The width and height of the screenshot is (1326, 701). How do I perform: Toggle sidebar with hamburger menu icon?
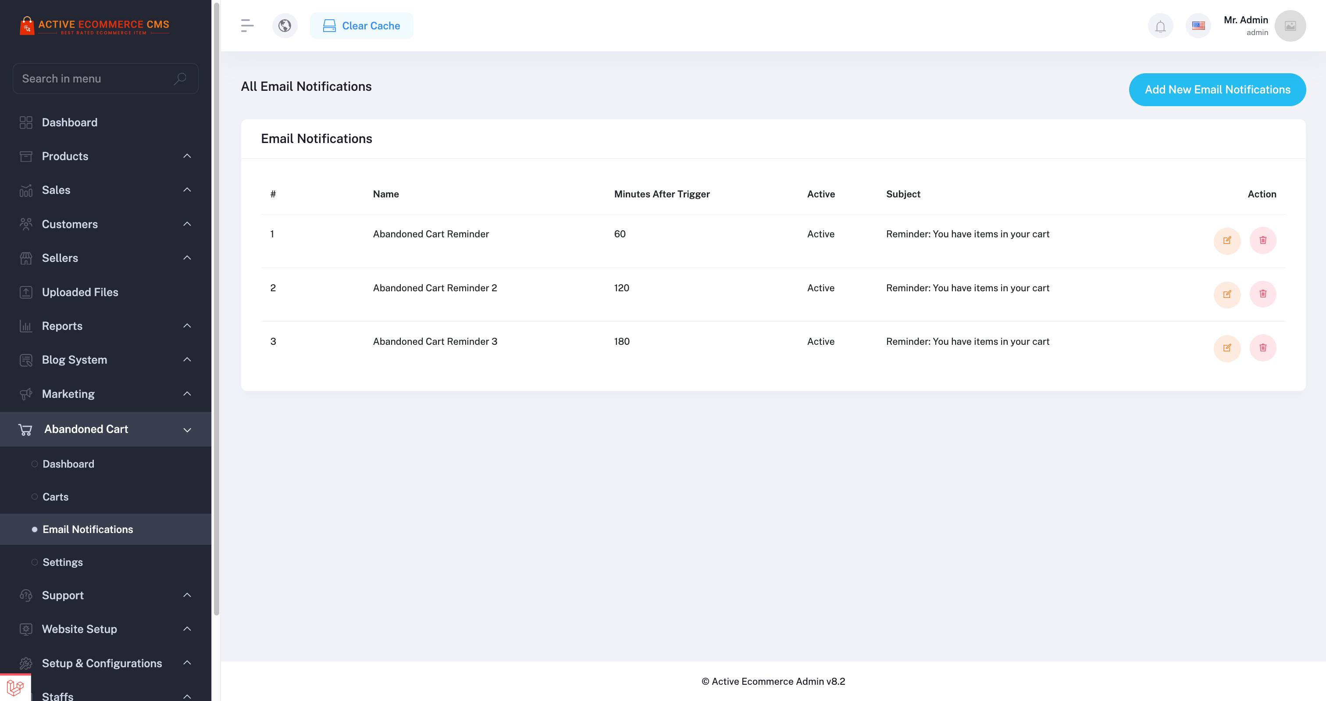tap(247, 26)
